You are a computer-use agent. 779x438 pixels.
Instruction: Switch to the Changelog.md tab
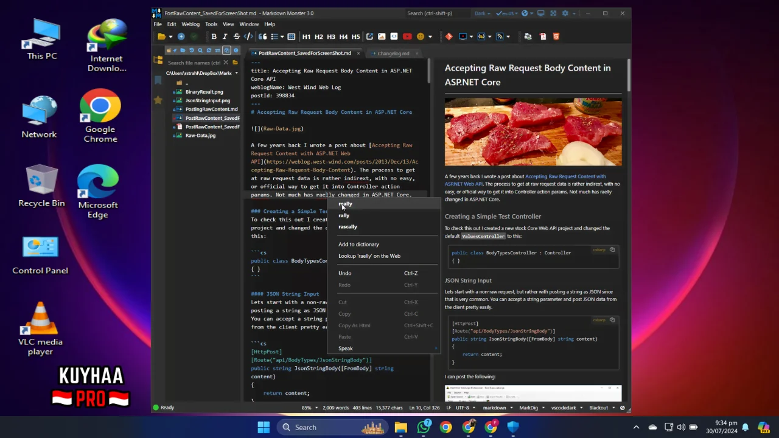[393, 54]
